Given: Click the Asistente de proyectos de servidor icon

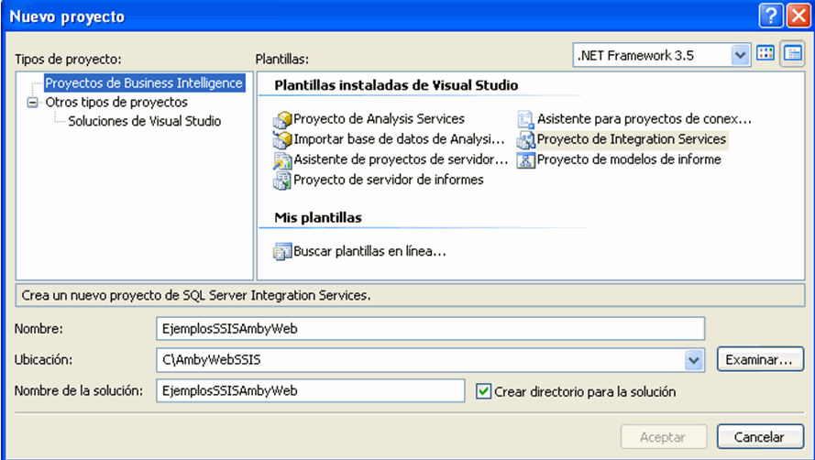Looking at the screenshot, I should (x=282, y=160).
